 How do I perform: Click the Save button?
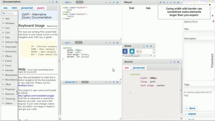point(191,108)
